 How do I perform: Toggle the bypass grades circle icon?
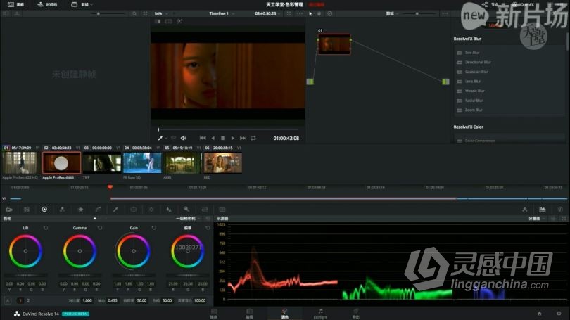(330, 13)
